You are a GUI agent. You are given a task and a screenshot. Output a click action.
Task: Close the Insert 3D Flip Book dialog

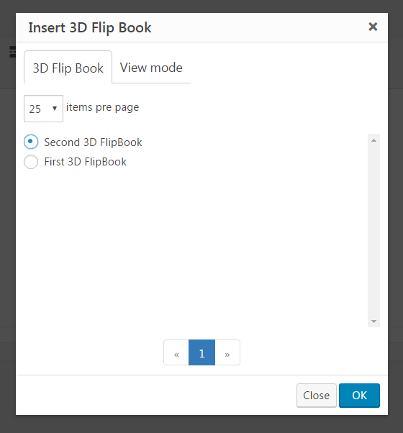(373, 27)
